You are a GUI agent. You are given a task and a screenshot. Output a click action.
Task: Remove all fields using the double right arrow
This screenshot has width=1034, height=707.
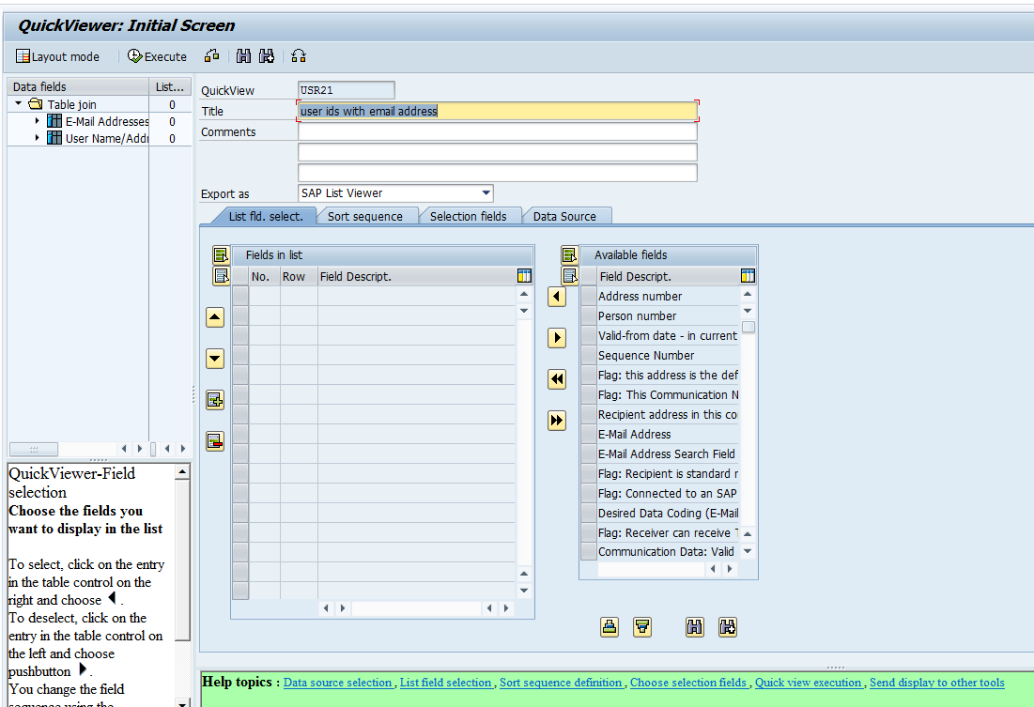click(x=557, y=421)
